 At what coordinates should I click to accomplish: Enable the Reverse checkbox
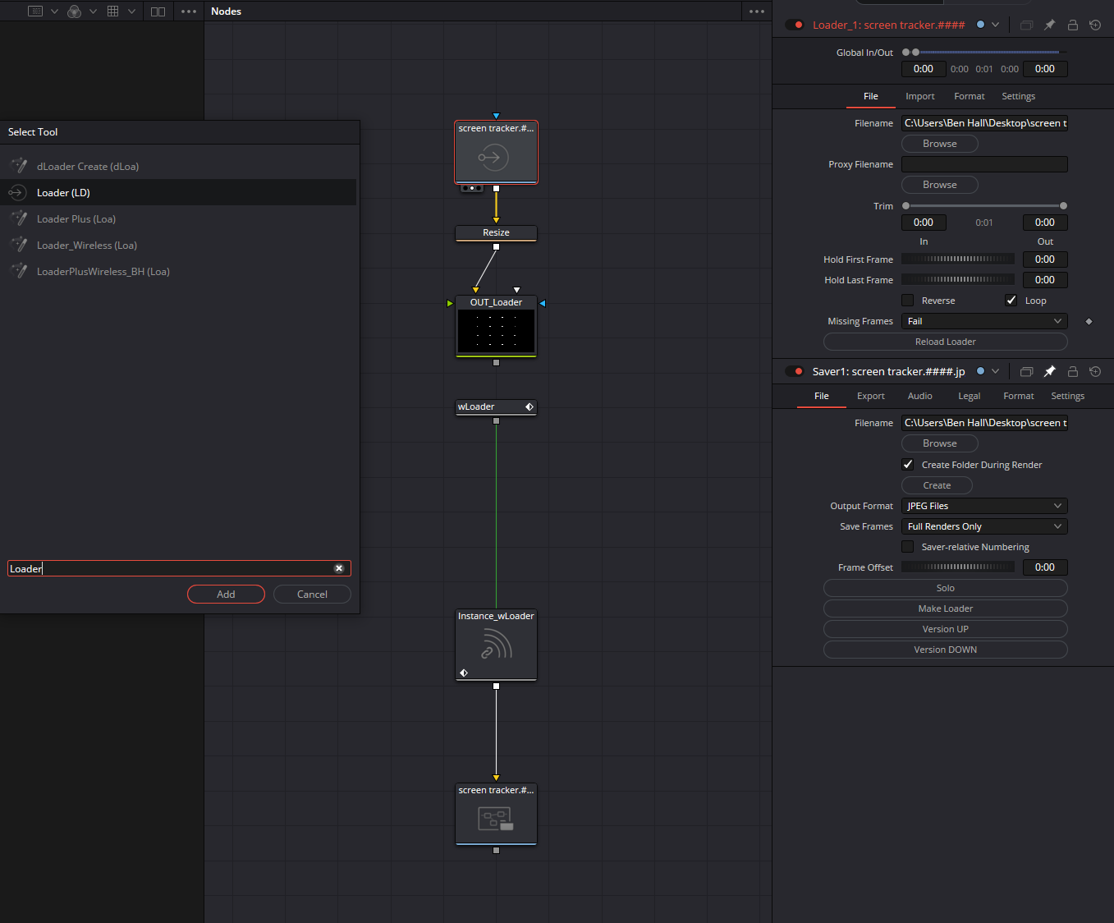907,301
